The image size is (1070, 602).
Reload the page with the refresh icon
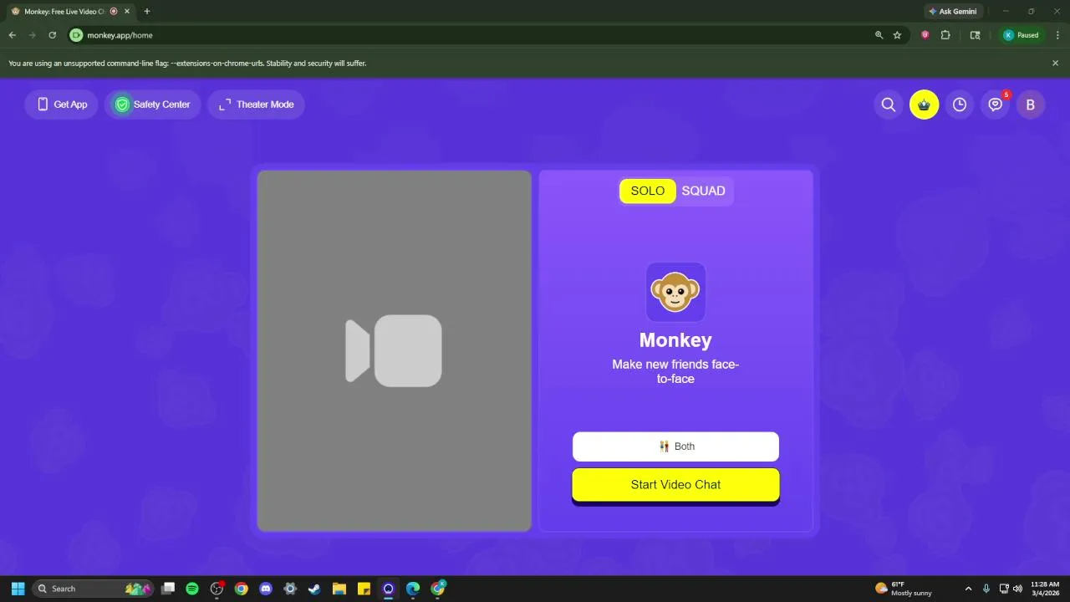coord(52,35)
